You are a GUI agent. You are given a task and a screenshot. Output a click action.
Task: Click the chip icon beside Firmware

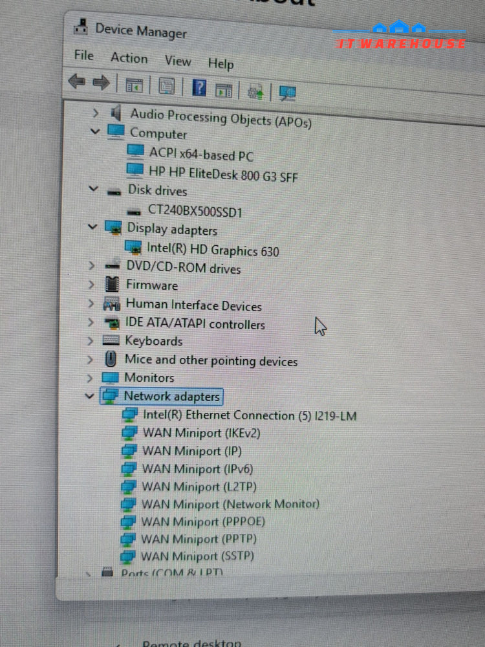coord(112,284)
